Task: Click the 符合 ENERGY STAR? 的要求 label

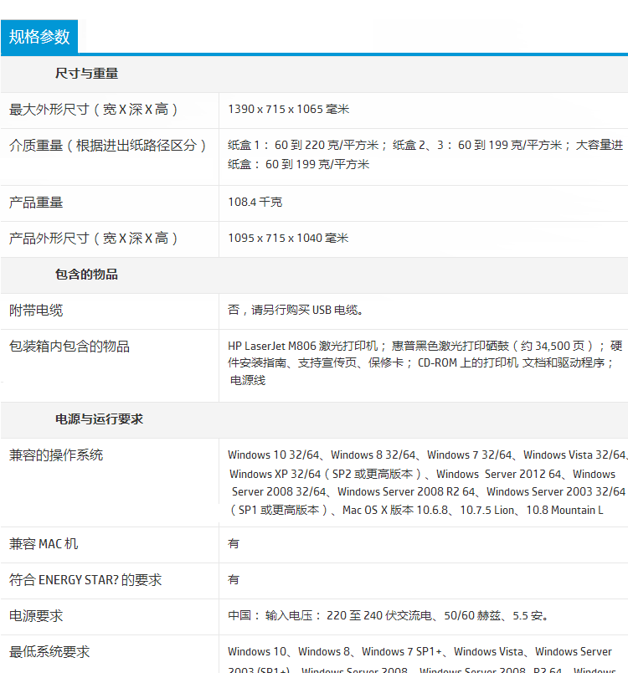Action: [x=85, y=580]
